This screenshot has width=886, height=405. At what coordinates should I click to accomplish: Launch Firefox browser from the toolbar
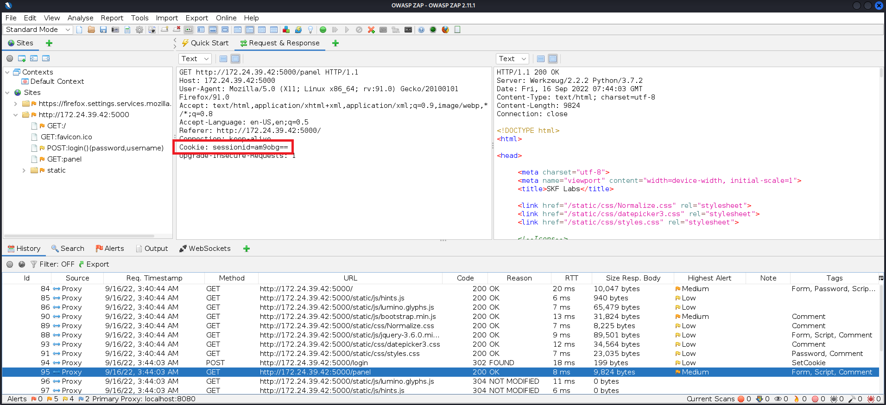[445, 30]
